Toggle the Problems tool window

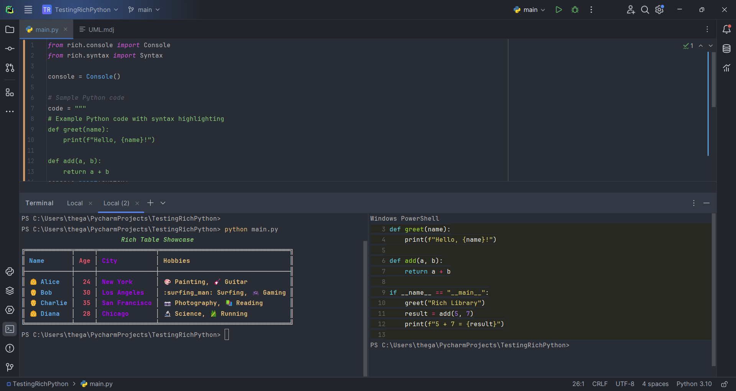click(10, 348)
